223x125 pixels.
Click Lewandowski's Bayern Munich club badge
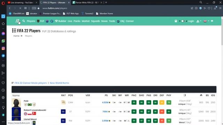25,114
